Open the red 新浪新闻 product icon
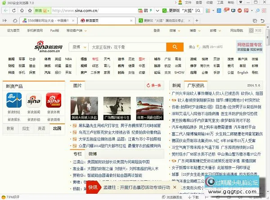The height and width of the screenshot is (200, 270). (34, 100)
